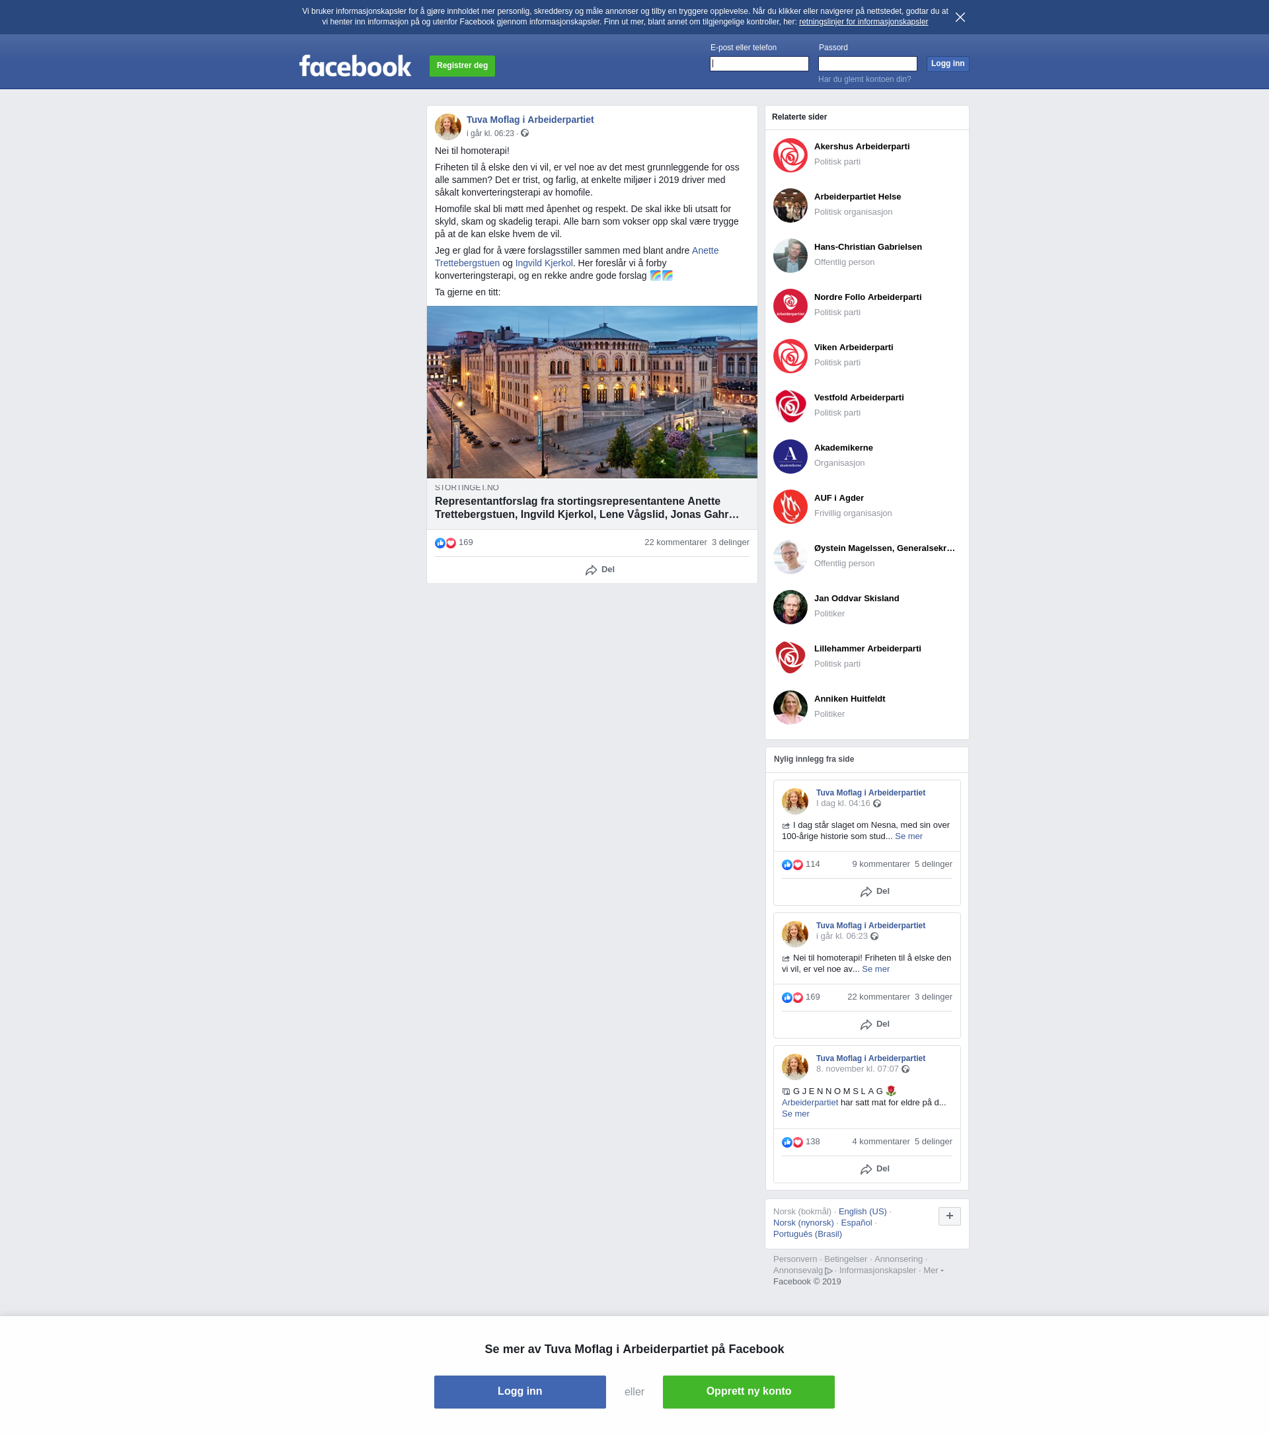
Task: Click public globe icon on main post
Action: [x=525, y=133]
